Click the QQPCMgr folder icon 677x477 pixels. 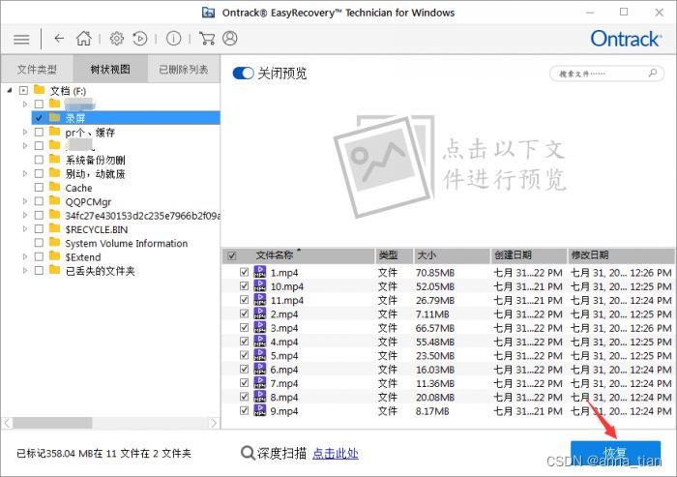click(54, 200)
